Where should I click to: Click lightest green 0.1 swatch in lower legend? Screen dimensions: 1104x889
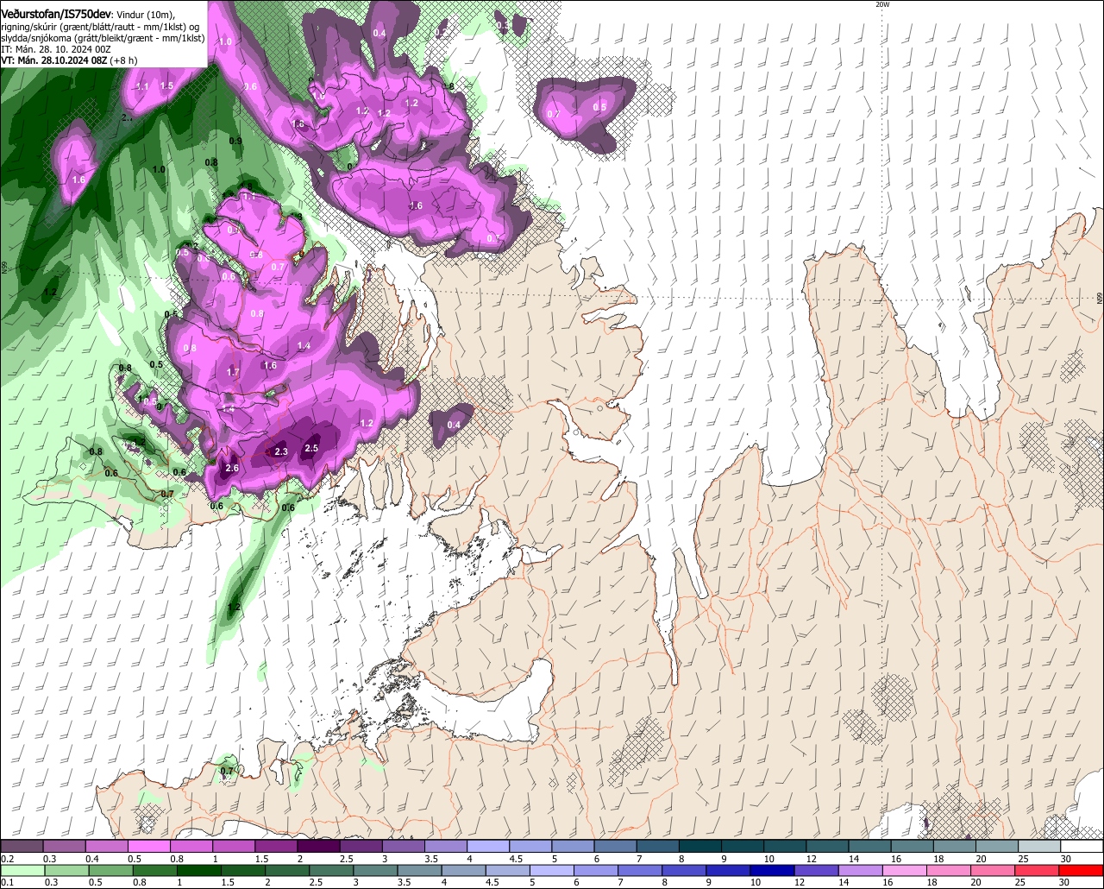[22, 870]
